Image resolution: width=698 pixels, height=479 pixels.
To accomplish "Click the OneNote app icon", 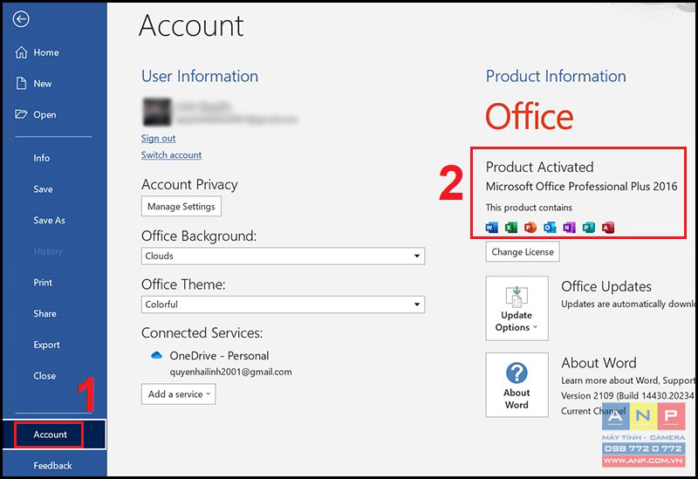I will [x=569, y=228].
